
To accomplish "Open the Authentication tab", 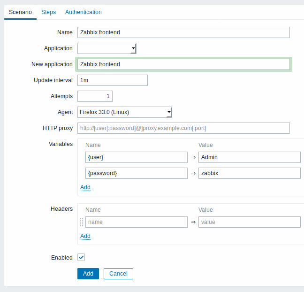I will tap(84, 12).
